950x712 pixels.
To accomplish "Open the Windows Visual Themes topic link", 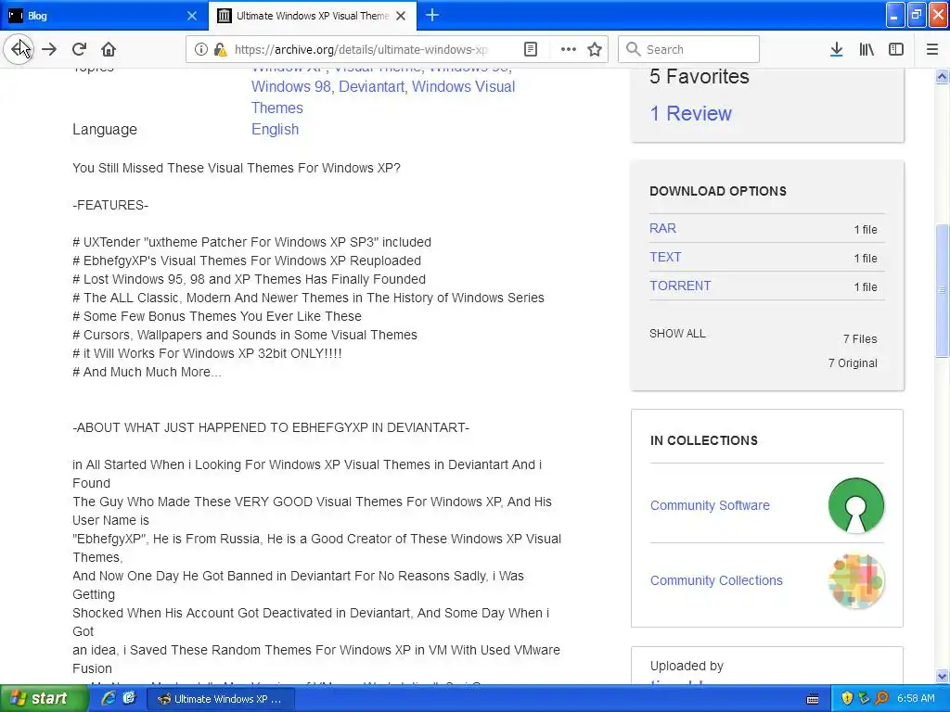I will click(383, 96).
